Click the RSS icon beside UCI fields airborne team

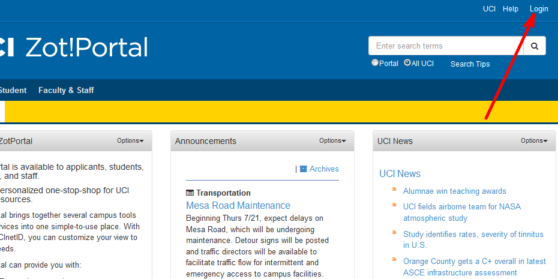(x=394, y=205)
